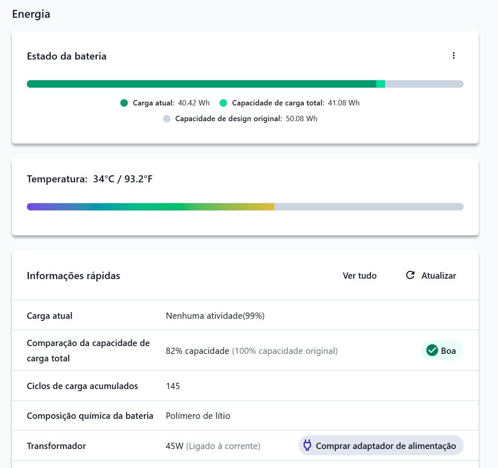Click the 40.42 Wh current charge value
Viewport: 498px width, 468px height.
(194, 103)
